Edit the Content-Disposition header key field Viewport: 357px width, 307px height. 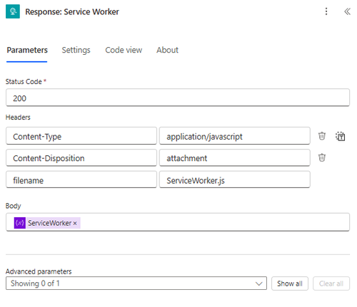[81, 157]
